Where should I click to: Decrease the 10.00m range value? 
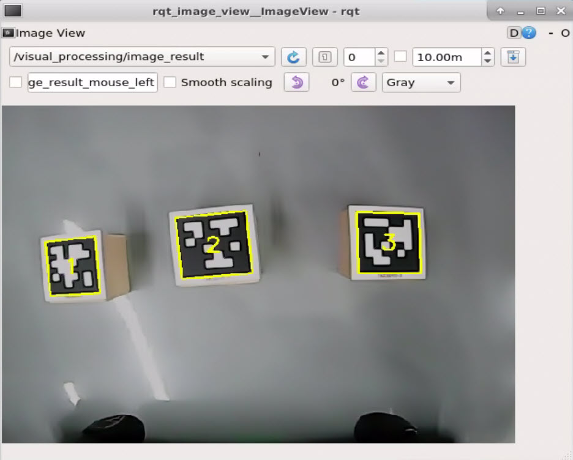click(488, 61)
